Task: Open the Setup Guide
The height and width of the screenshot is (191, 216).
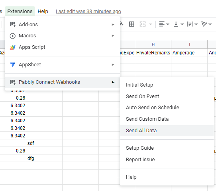Action: [167, 148]
